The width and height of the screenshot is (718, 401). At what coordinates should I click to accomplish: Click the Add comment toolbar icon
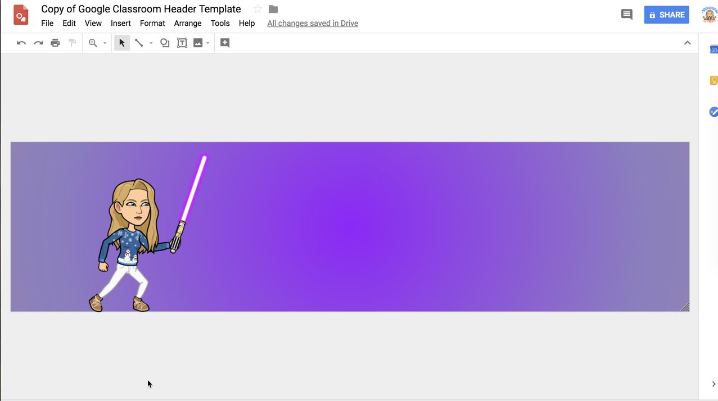(x=225, y=43)
